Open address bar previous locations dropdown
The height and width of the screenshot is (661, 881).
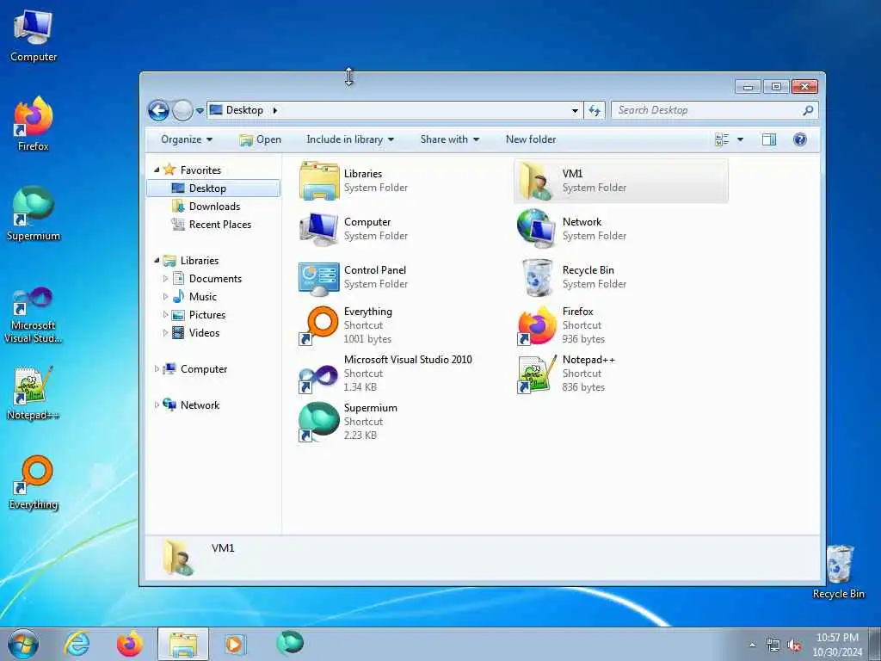(x=575, y=111)
